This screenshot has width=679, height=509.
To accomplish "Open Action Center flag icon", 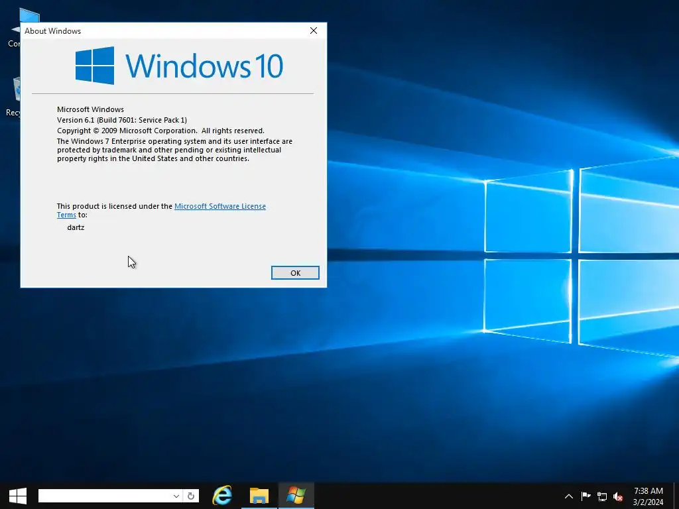I will pos(586,496).
